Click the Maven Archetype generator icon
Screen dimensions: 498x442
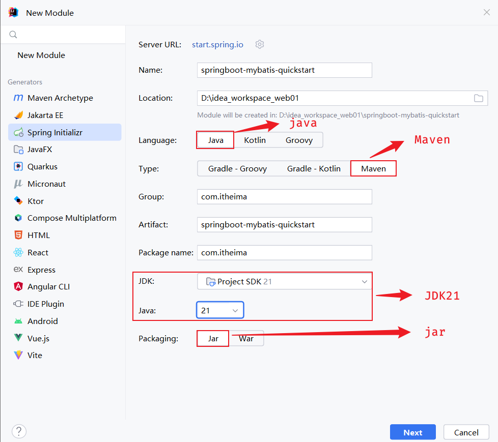point(18,98)
